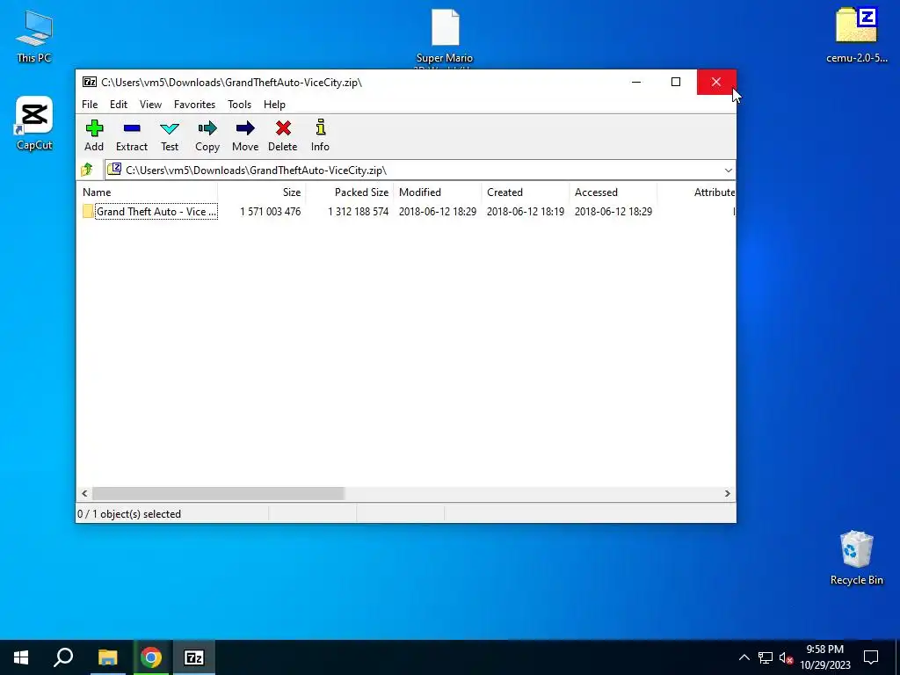Click the Move toolbar icon
The width and height of the screenshot is (900, 675).
tap(245, 135)
